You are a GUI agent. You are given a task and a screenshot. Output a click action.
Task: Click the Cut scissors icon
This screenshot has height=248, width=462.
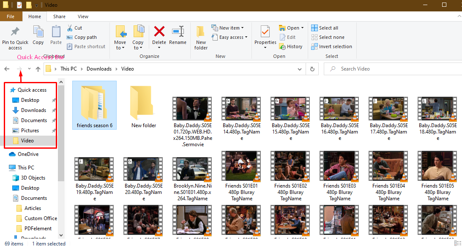coord(70,28)
